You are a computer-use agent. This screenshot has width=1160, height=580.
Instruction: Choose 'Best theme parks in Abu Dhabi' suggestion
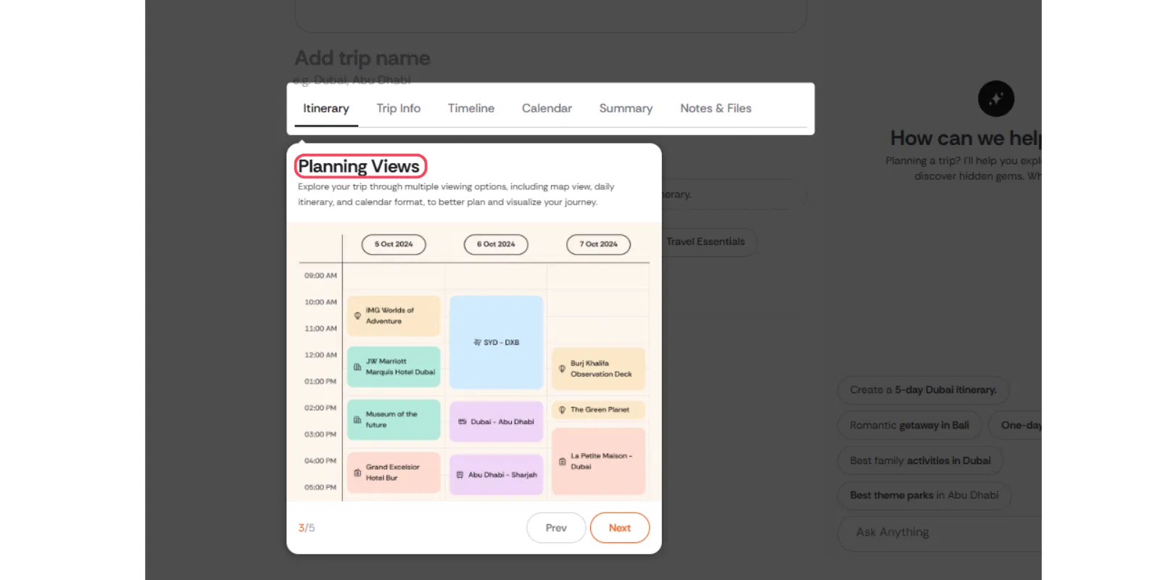924,496
